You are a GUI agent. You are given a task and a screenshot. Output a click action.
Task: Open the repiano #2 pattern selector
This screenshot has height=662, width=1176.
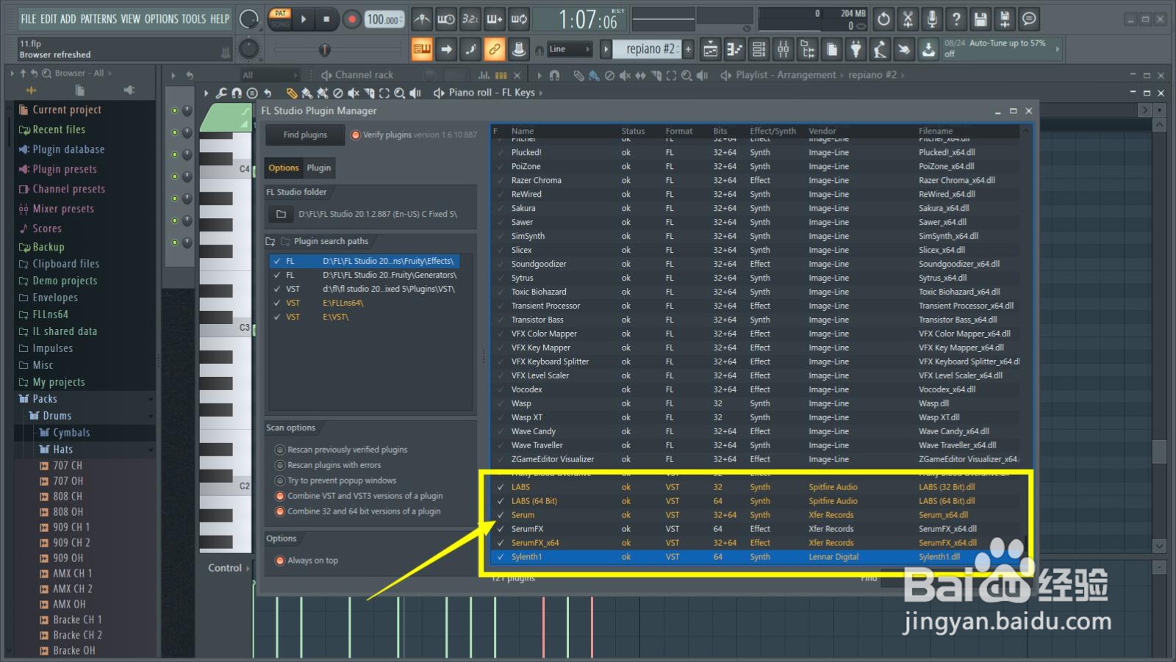click(x=650, y=49)
